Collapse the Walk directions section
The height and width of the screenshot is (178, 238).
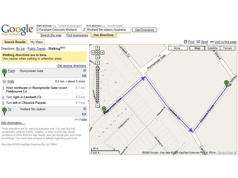coord(4,81)
